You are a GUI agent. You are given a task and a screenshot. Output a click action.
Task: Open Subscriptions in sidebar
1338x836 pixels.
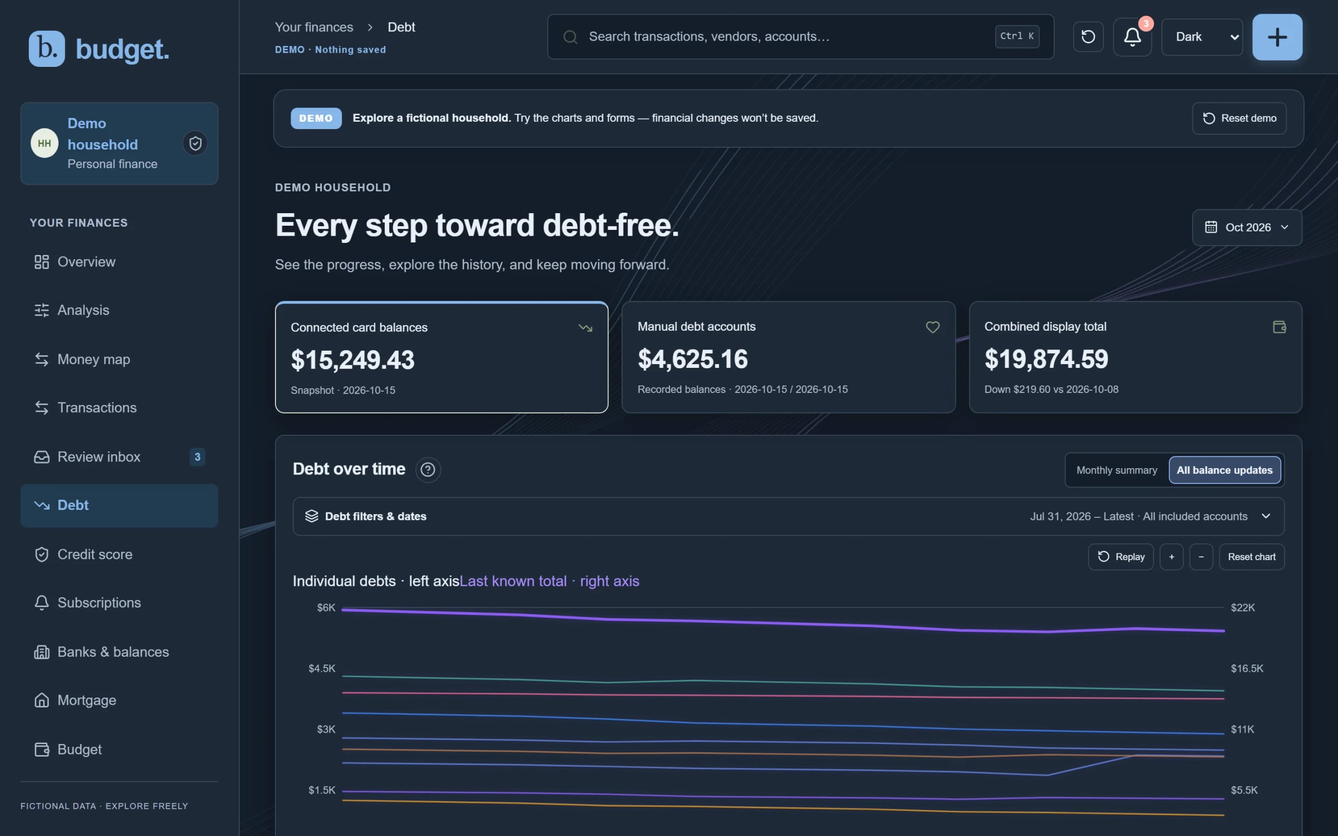(x=119, y=602)
